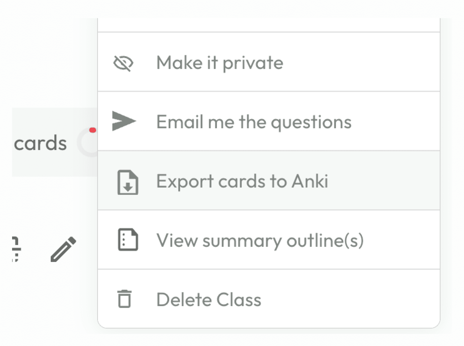Click the gray highlighted strip below the cards label
464x346 pixels.
(x=45, y=166)
